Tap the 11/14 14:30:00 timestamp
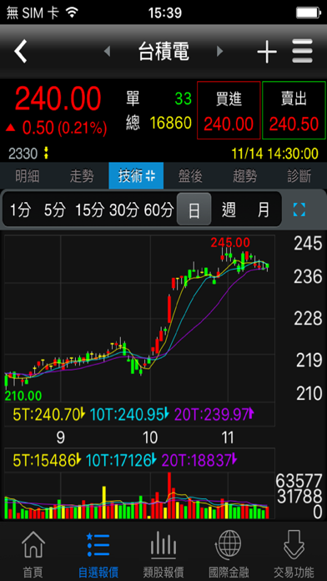Screen dimensions: 327x581 point(274,154)
